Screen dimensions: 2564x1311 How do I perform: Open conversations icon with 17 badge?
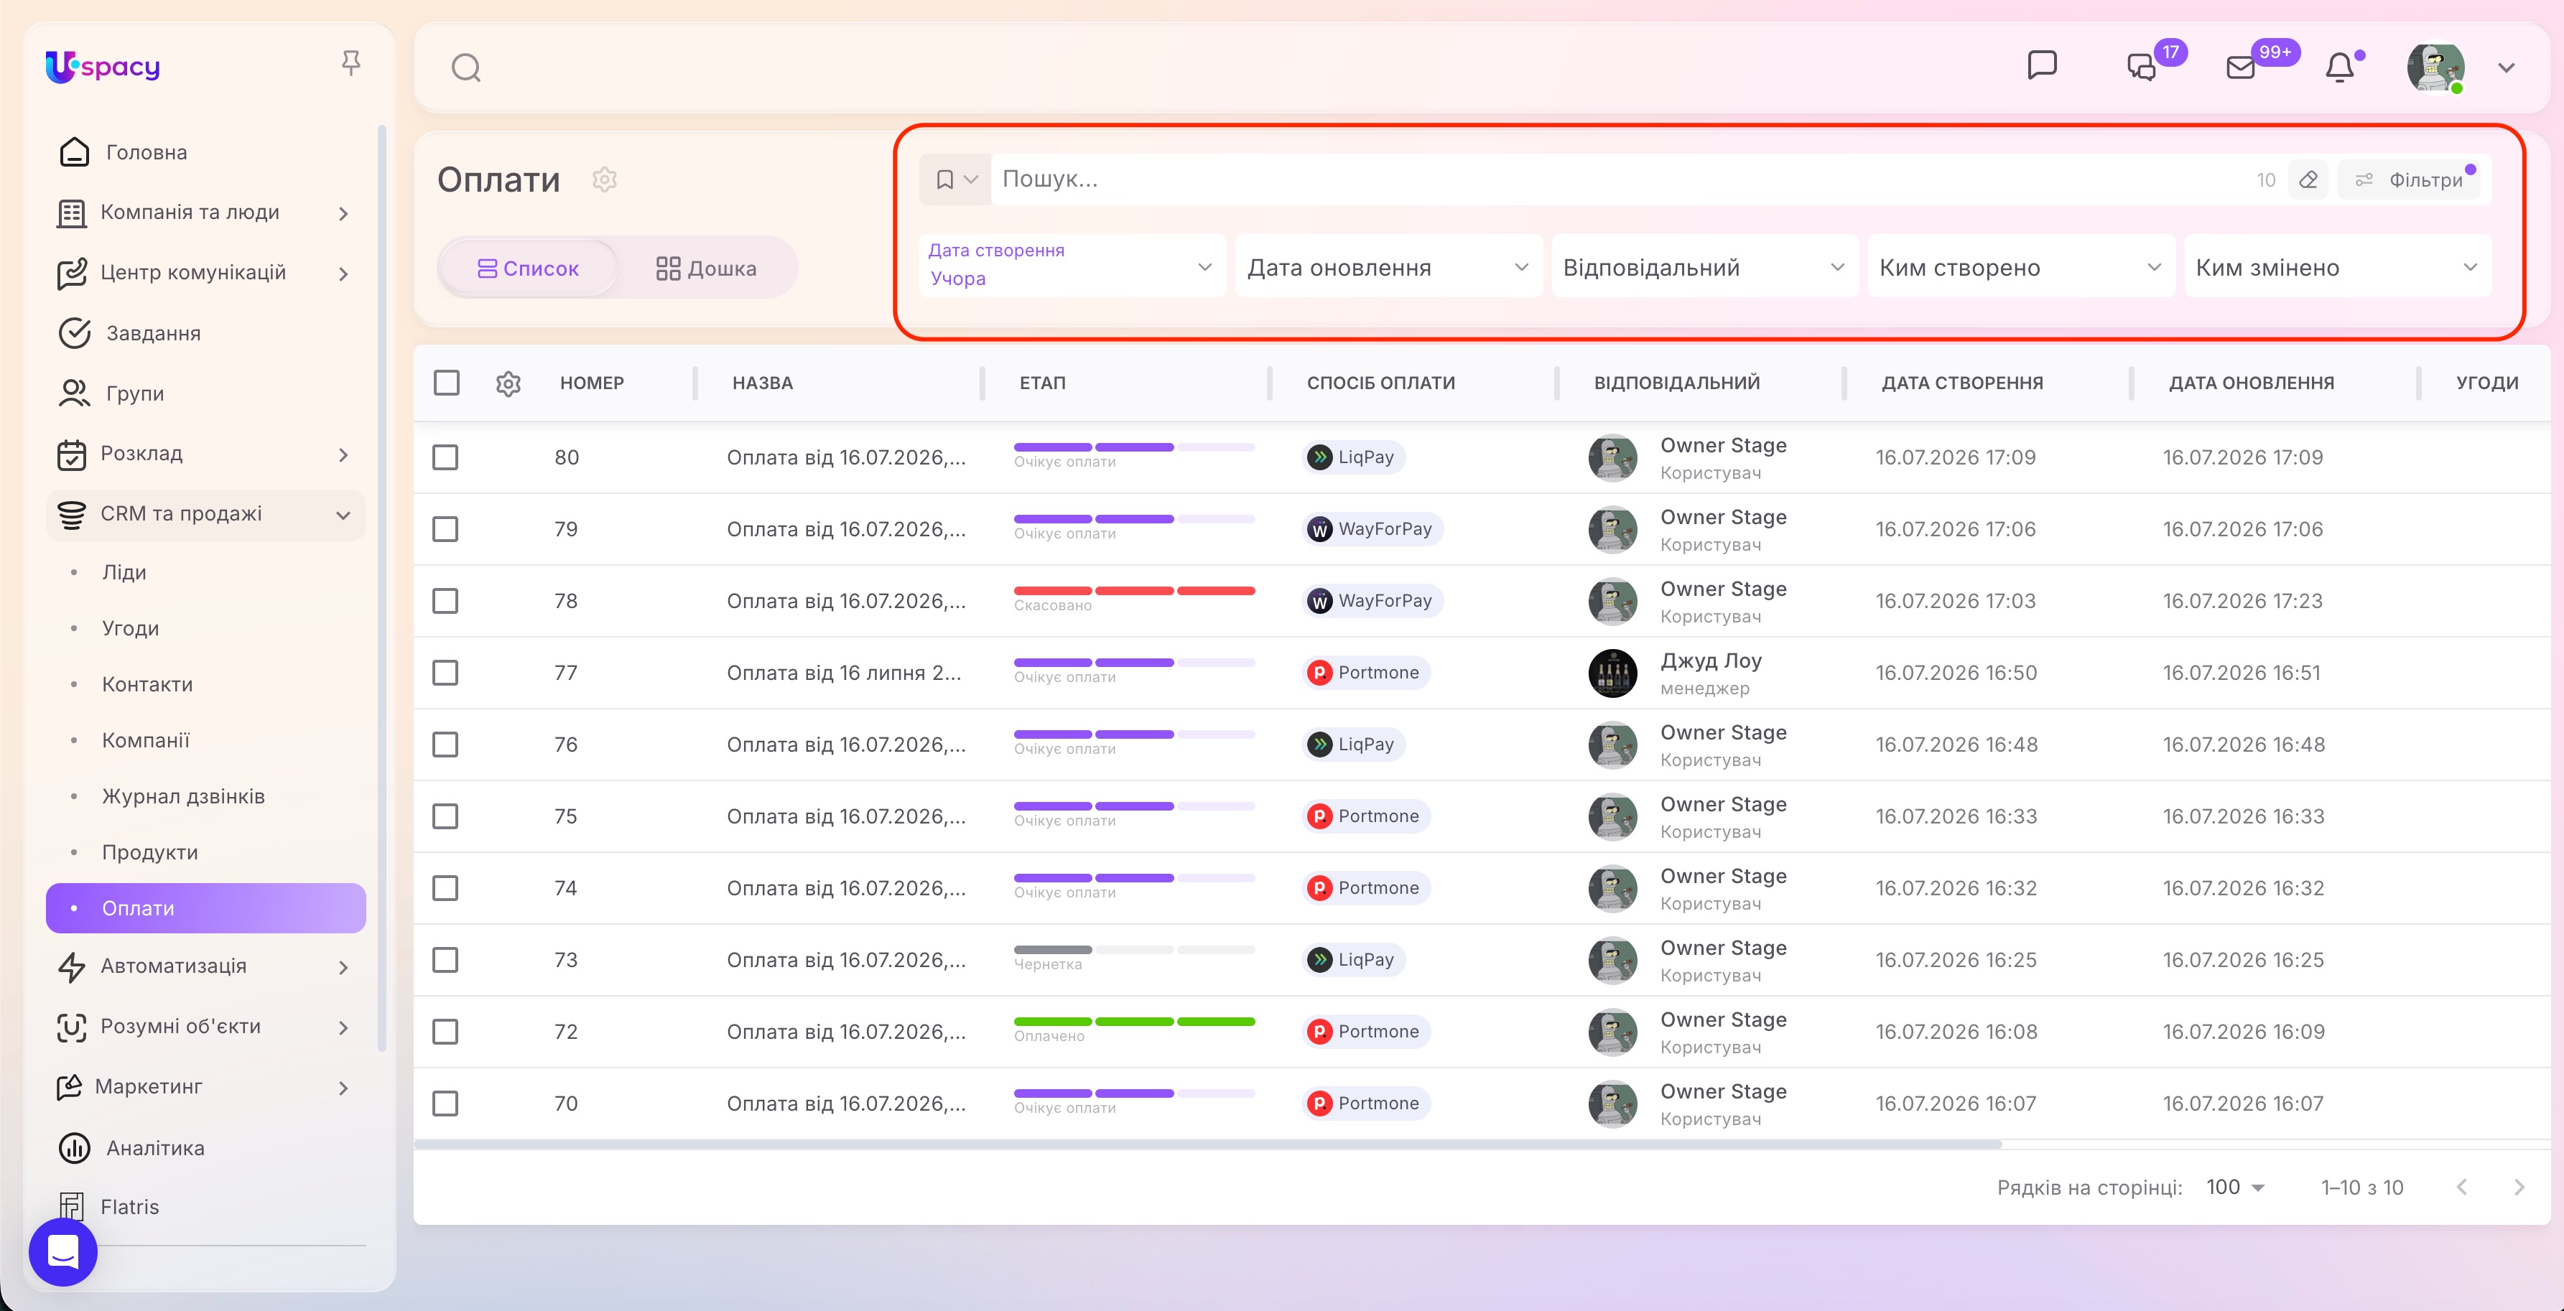click(x=2142, y=67)
